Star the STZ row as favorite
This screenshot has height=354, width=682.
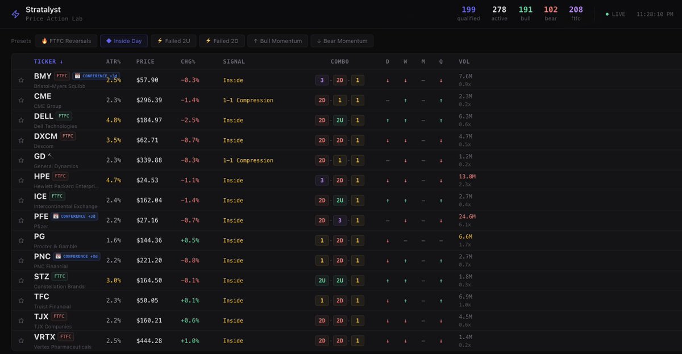[21, 281]
